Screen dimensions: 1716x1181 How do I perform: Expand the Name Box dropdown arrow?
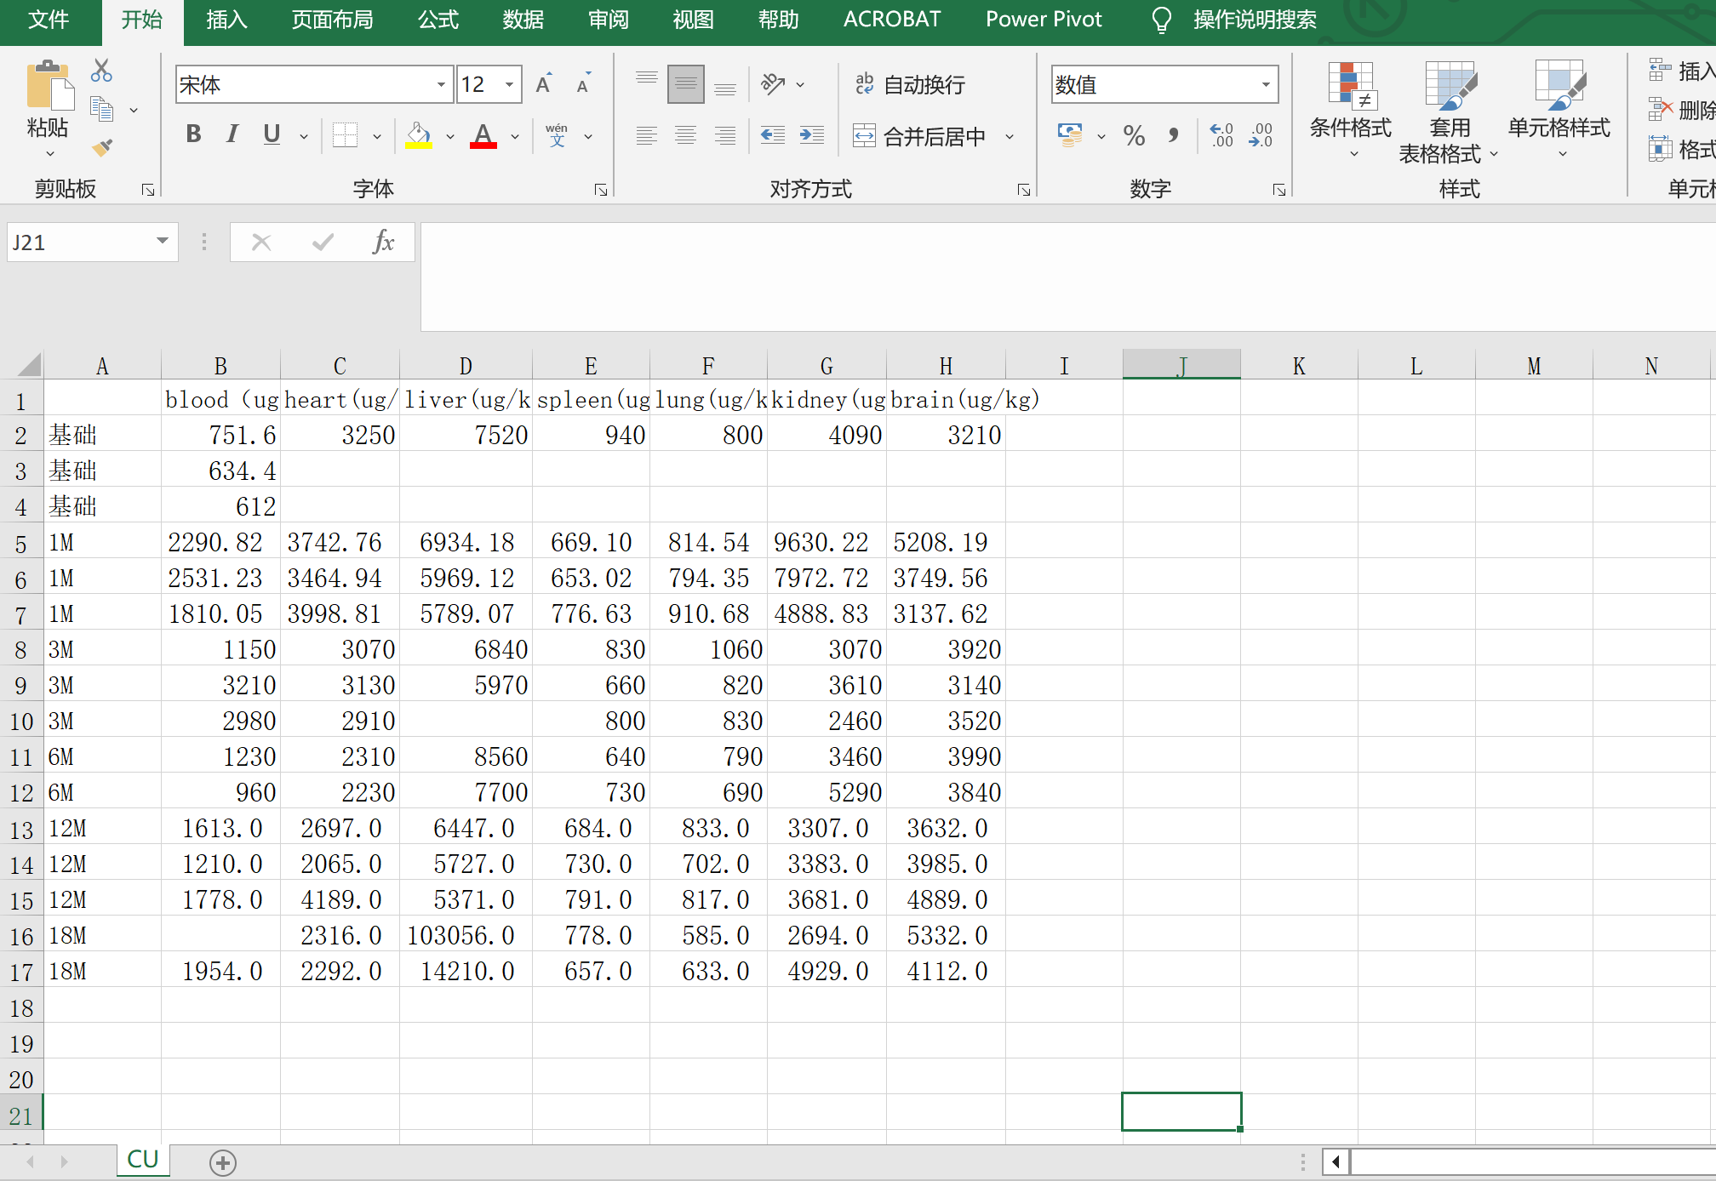162,242
